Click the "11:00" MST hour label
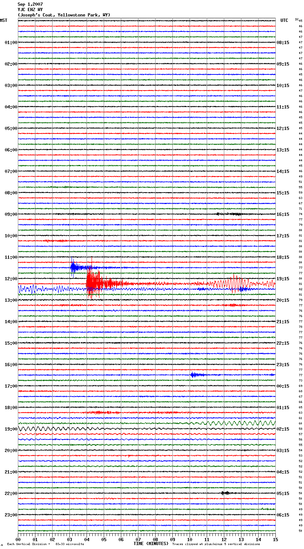Image resolution: width=304 pixels, height=549 pixels. [11, 257]
